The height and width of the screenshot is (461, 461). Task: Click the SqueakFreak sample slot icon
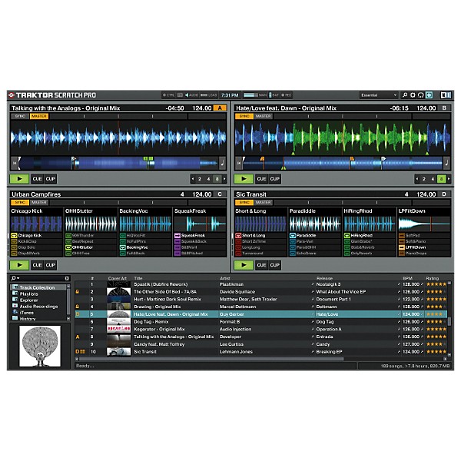click(x=177, y=236)
